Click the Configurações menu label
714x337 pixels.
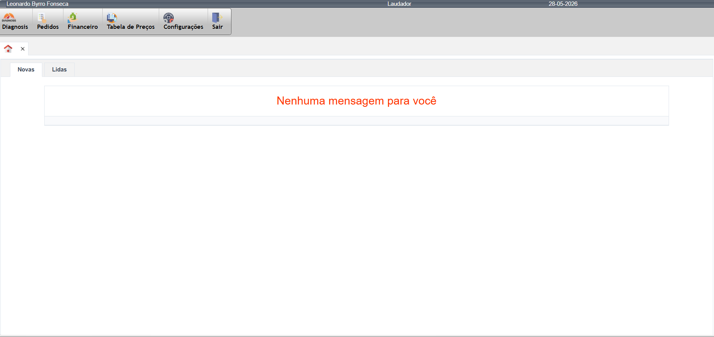(183, 27)
